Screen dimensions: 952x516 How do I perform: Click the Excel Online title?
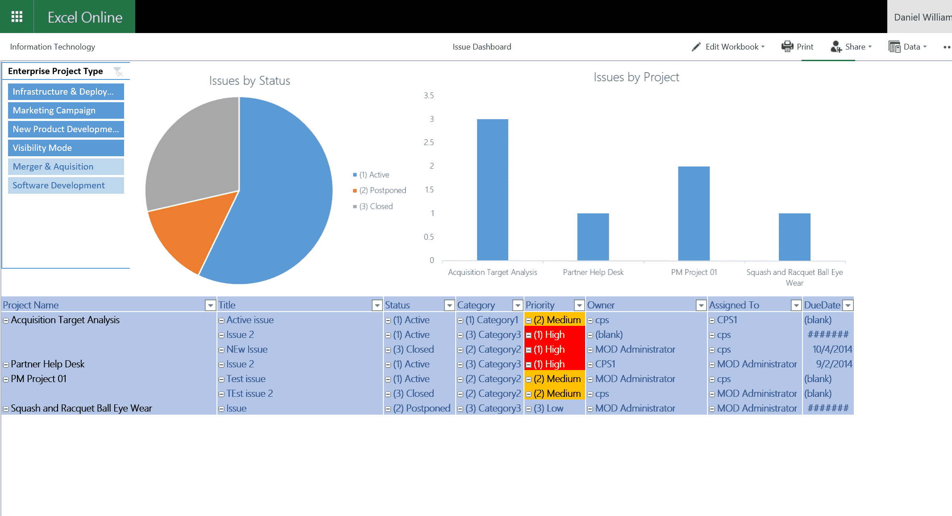[x=85, y=17]
